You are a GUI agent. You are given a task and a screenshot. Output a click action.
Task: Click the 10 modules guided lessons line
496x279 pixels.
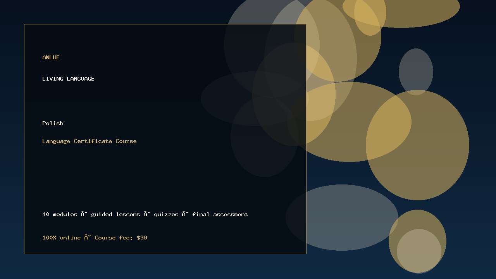tap(145, 214)
